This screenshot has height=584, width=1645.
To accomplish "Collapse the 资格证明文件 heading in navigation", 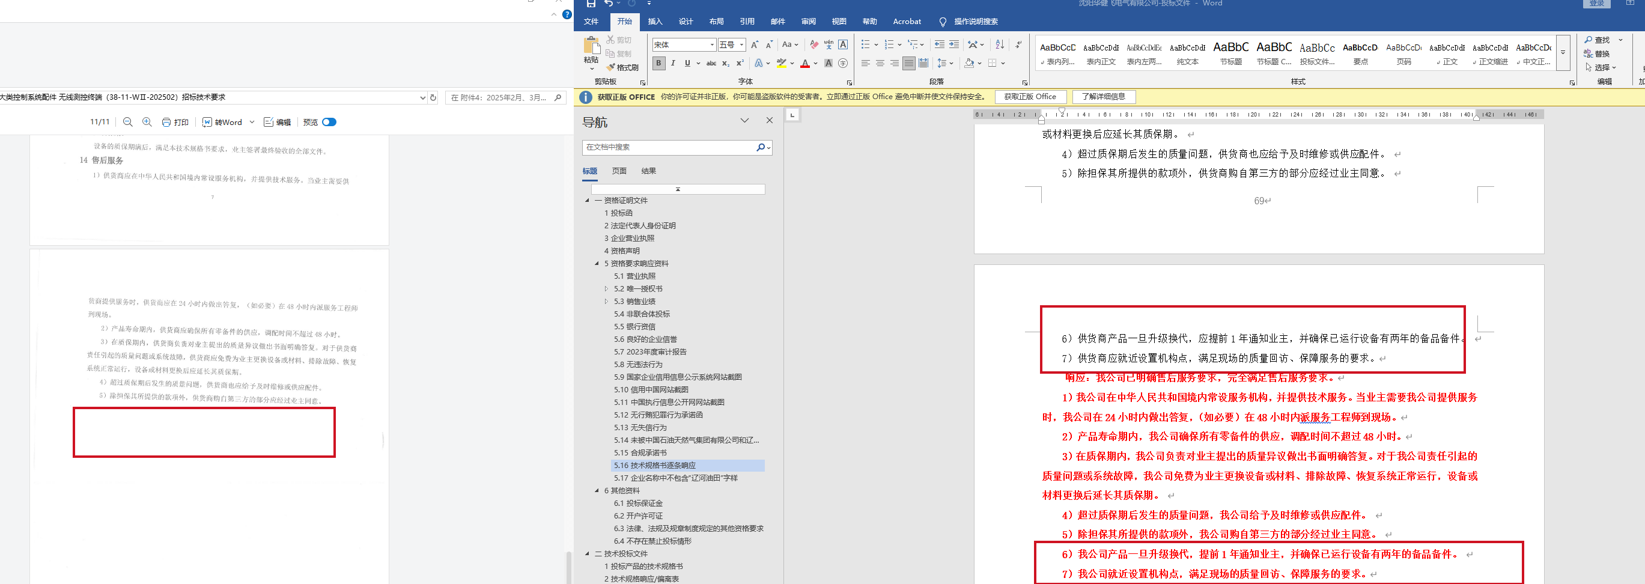I will coord(588,201).
